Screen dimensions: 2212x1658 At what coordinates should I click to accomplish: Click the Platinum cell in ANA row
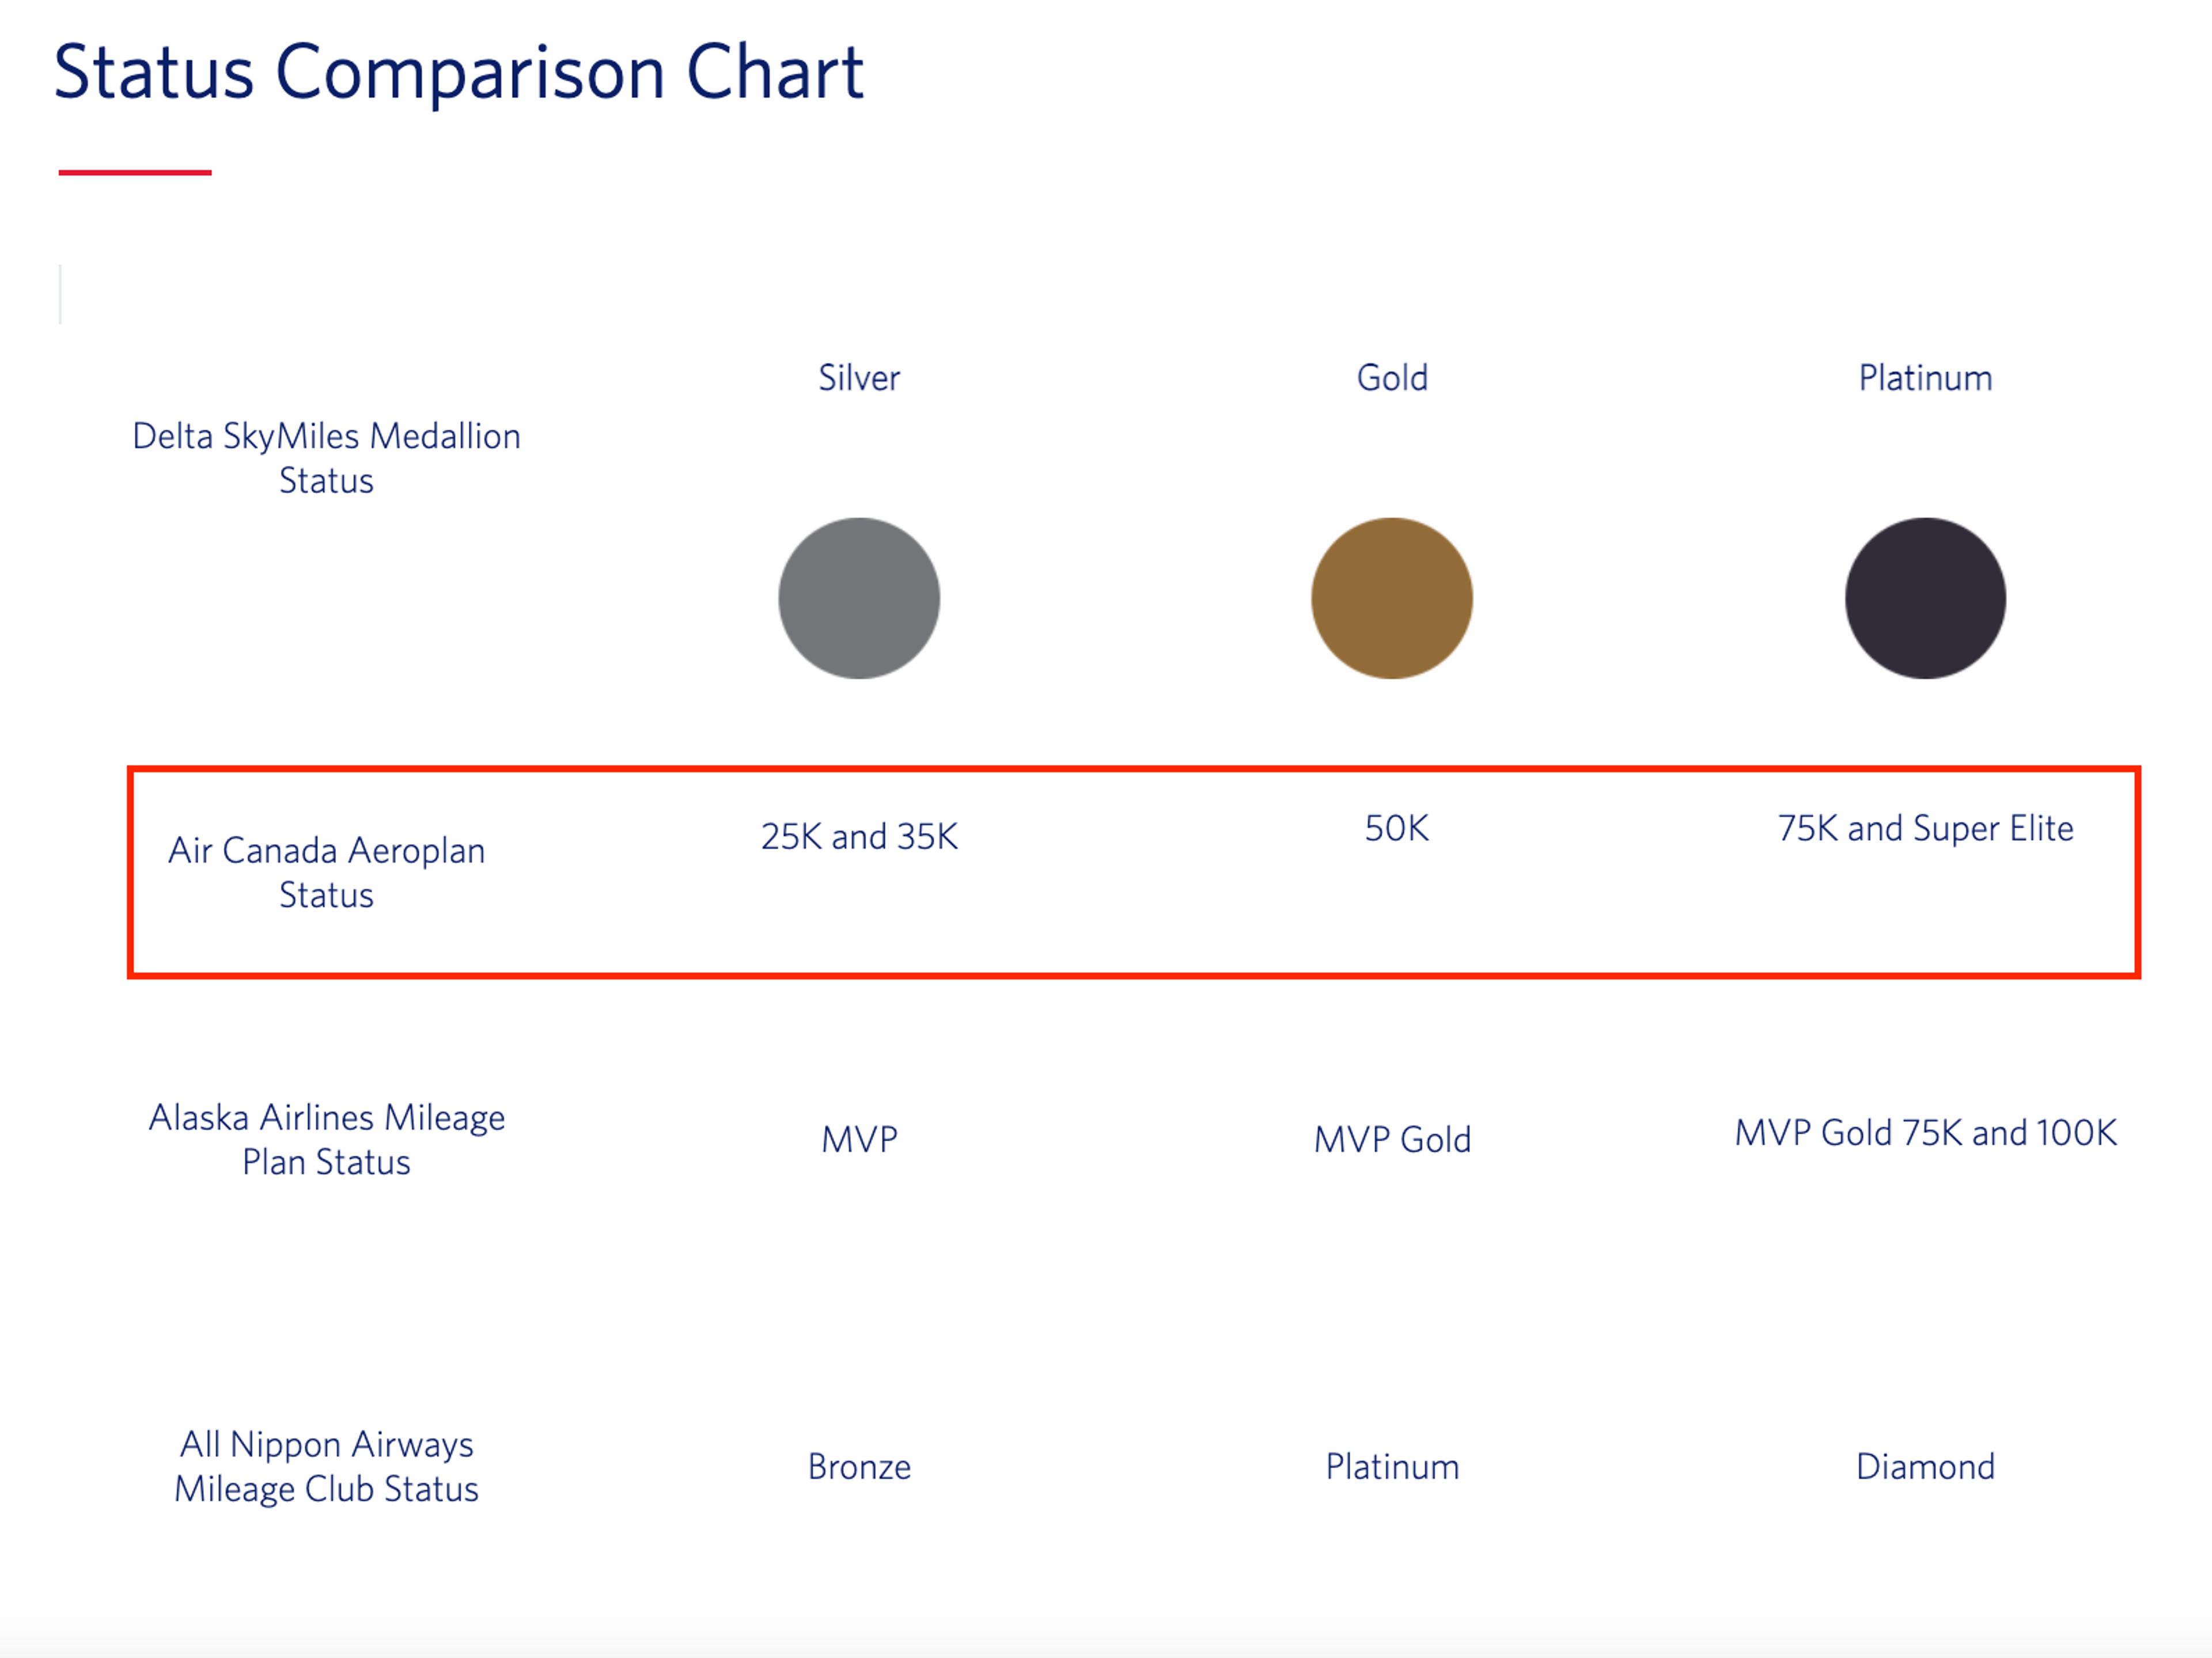tap(1392, 1466)
